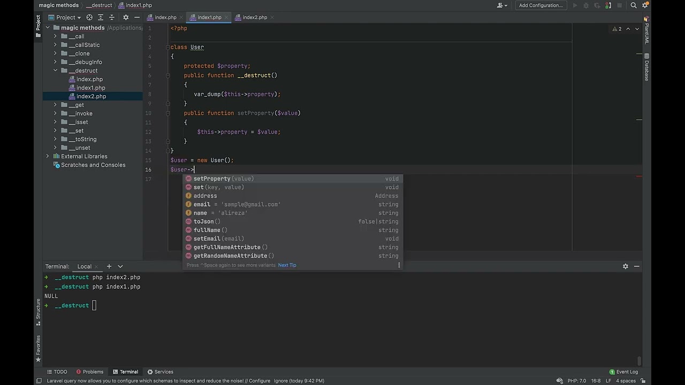Click the Debug bug icon

[586, 5]
